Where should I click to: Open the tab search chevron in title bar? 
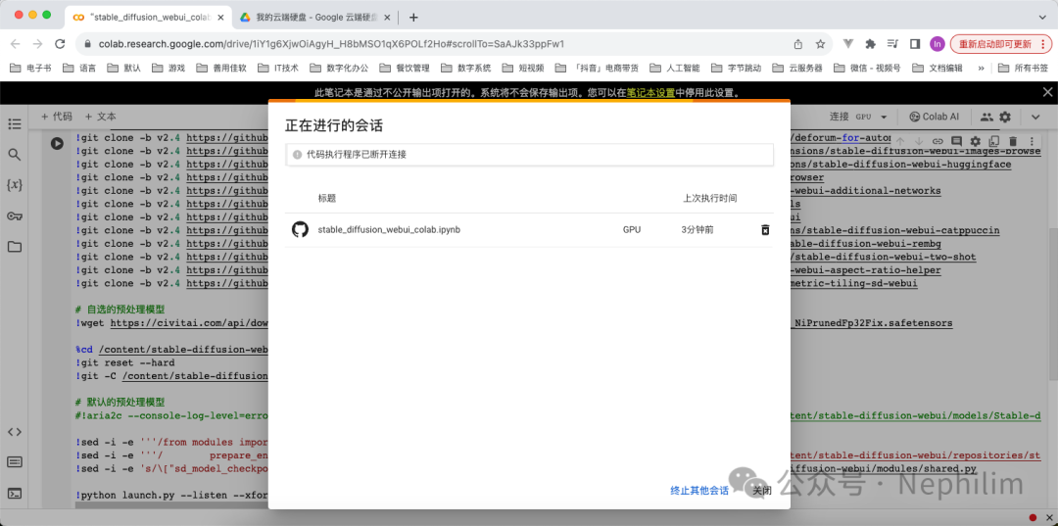tap(1042, 17)
